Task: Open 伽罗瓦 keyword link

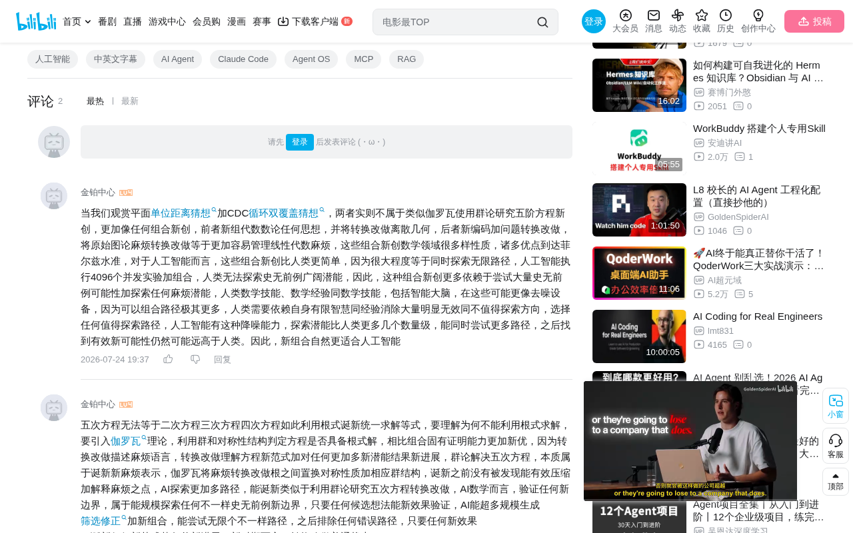Action: click(x=128, y=441)
